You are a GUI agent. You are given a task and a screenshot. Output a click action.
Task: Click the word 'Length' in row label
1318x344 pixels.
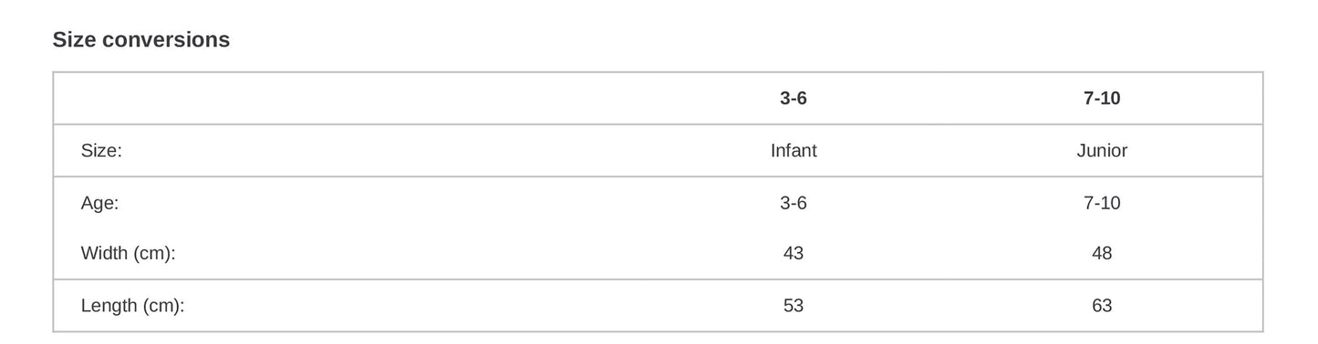tap(109, 306)
